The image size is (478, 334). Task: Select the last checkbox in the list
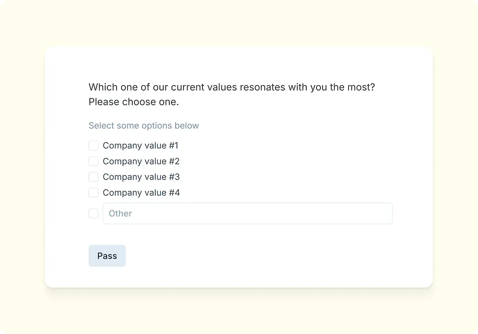click(x=93, y=213)
